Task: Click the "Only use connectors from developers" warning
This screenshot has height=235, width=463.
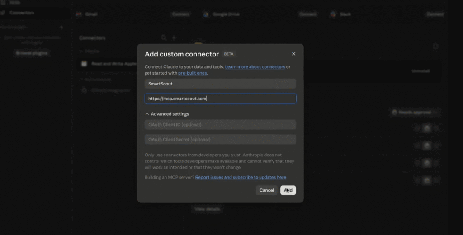Action: 219,161
